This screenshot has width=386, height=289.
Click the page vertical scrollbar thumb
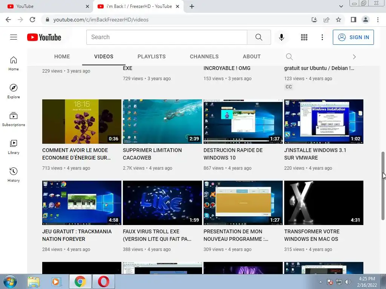pyautogui.click(x=383, y=186)
